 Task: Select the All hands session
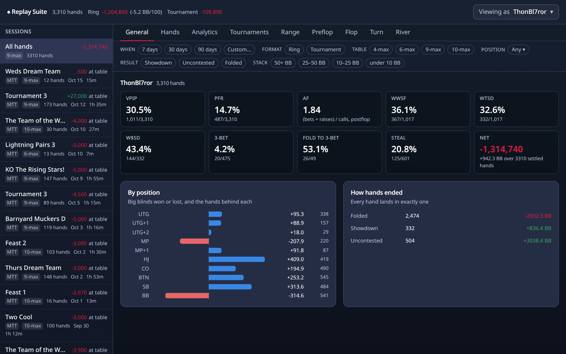tap(56, 51)
